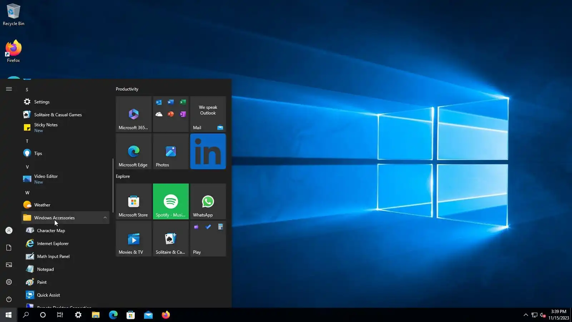This screenshot has height=322, width=572.
Task: Open the Play folder tile
Action: (x=208, y=239)
